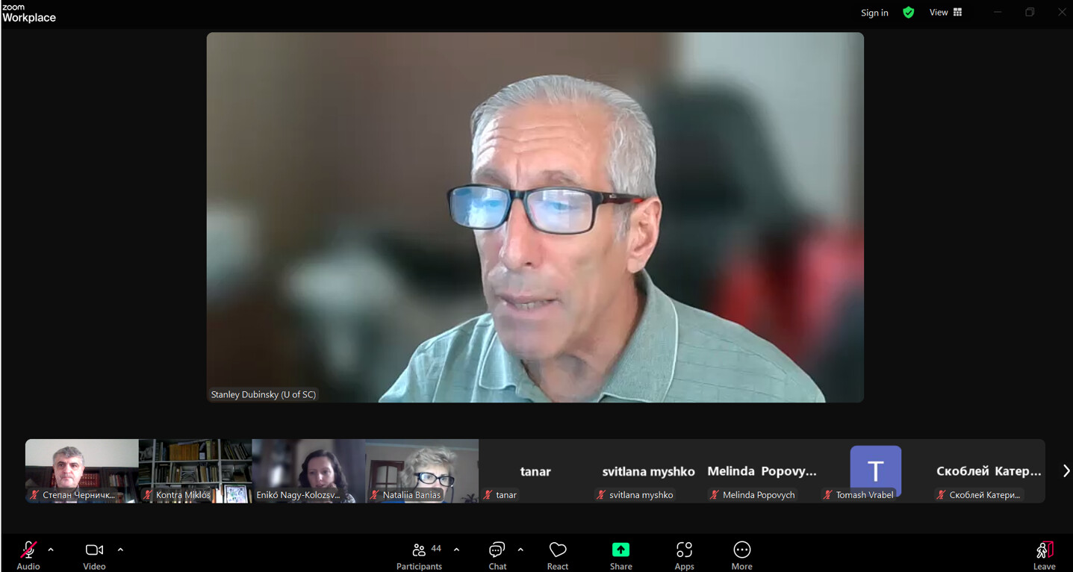The height and width of the screenshot is (572, 1073).
Task: Select Kontra Miklós video thumbnail
Action: tap(195, 470)
